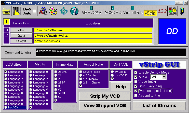
Task: Switch to the vStrip tab
Action: (150, 13)
